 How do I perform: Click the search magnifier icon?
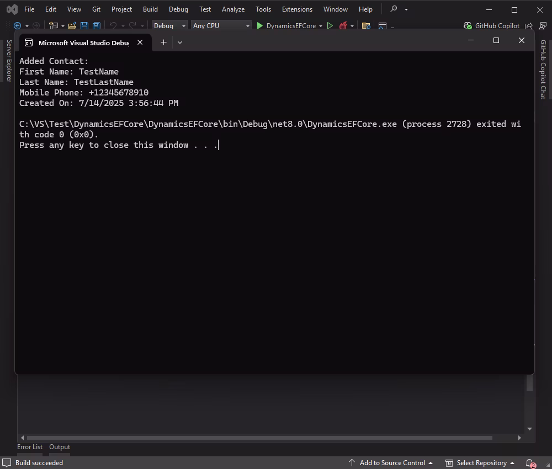(x=394, y=9)
